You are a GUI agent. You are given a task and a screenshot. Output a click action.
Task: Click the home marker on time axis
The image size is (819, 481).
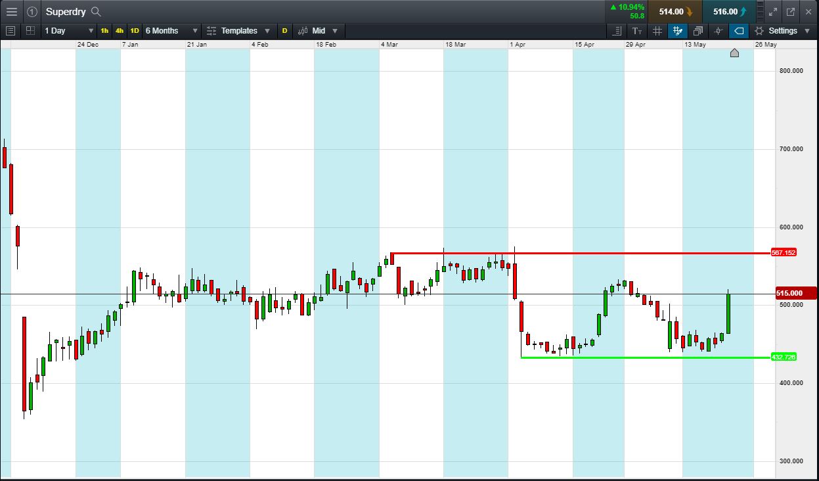click(x=734, y=53)
